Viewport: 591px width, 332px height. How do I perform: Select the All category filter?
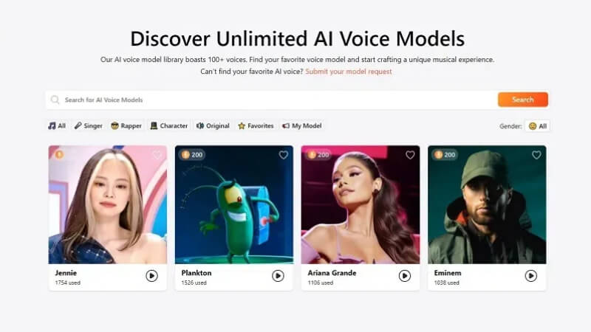[x=57, y=125]
